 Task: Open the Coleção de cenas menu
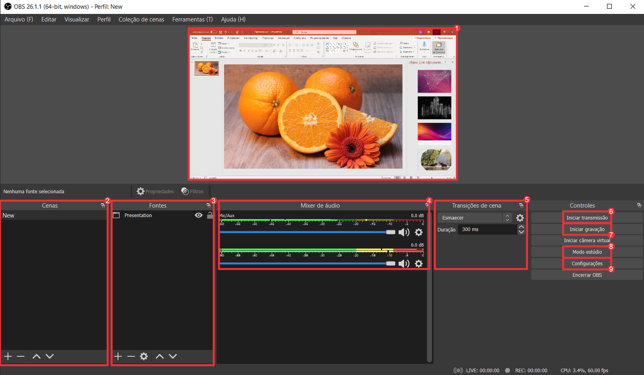[141, 19]
